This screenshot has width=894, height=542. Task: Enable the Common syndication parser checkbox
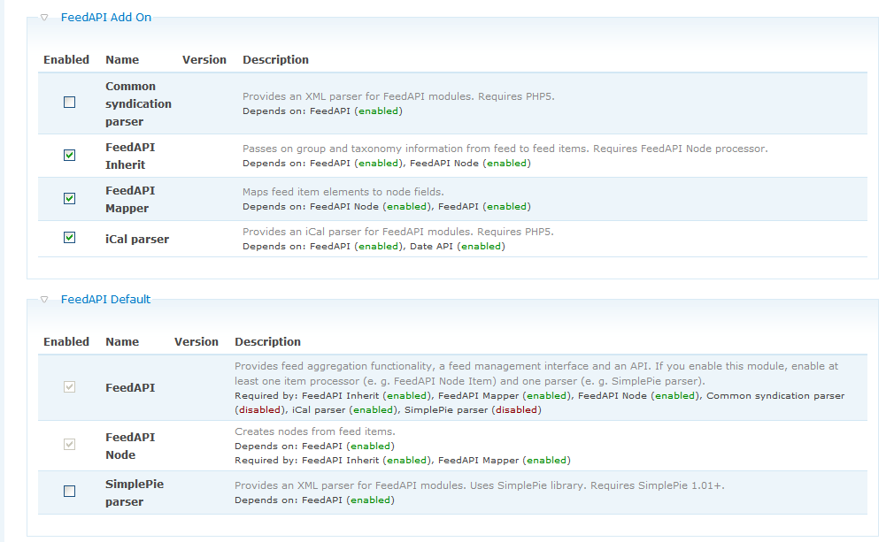70,103
